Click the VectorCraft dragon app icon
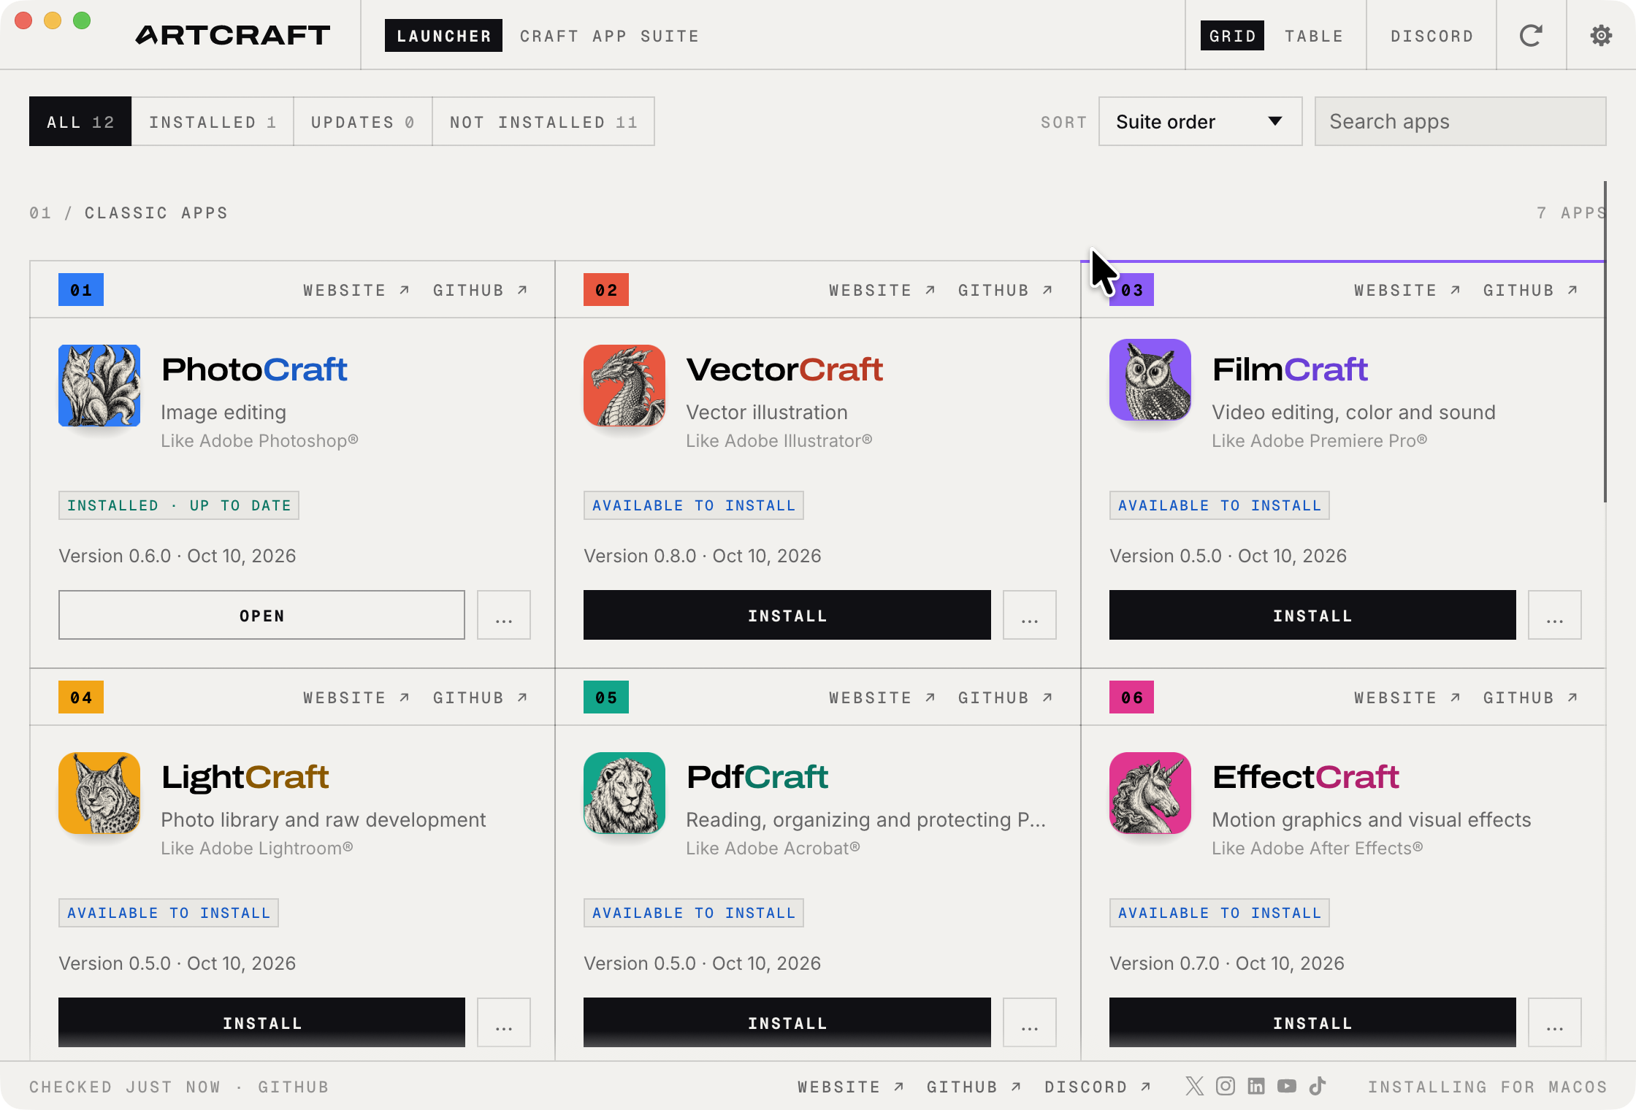The width and height of the screenshot is (1636, 1110). tap(624, 386)
